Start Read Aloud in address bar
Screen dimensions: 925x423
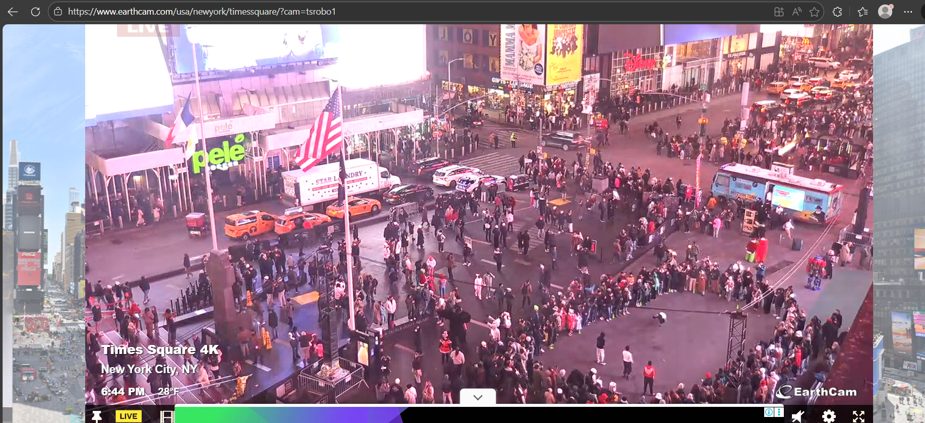(x=796, y=12)
